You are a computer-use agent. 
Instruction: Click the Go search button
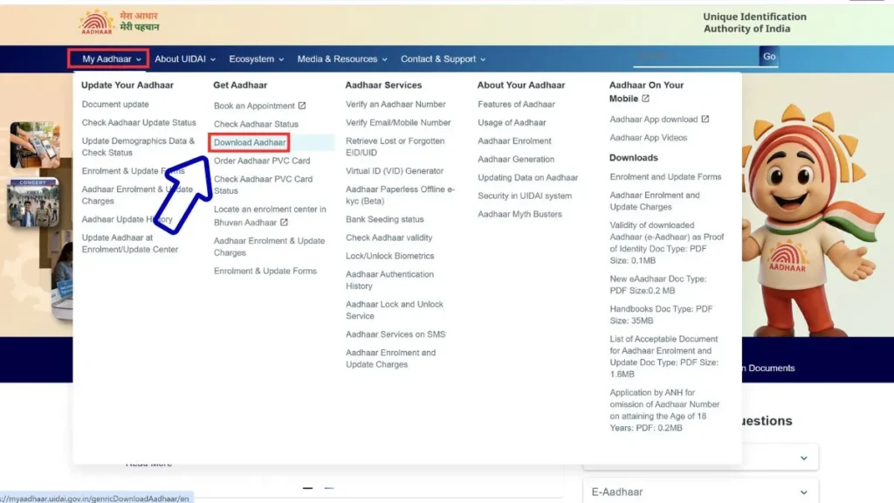769,57
